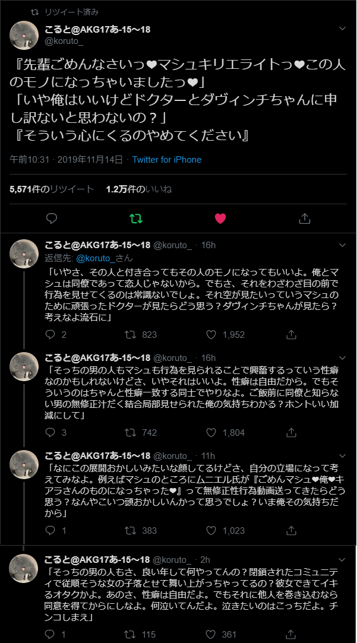Click the @koruto_ mention after 返信先

click(94, 258)
